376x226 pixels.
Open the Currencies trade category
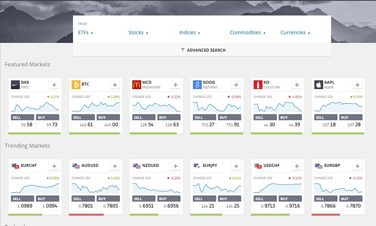tap(295, 33)
